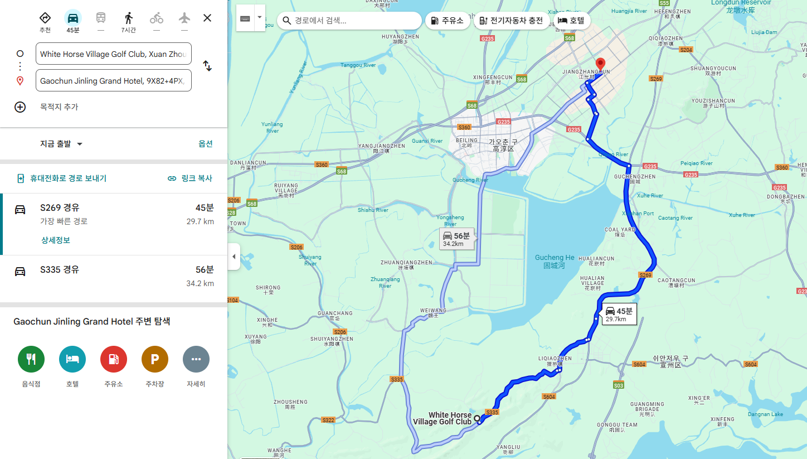Select the public transit mode icon
Image resolution: width=807 pixels, height=459 pixels.
point(101,18)
